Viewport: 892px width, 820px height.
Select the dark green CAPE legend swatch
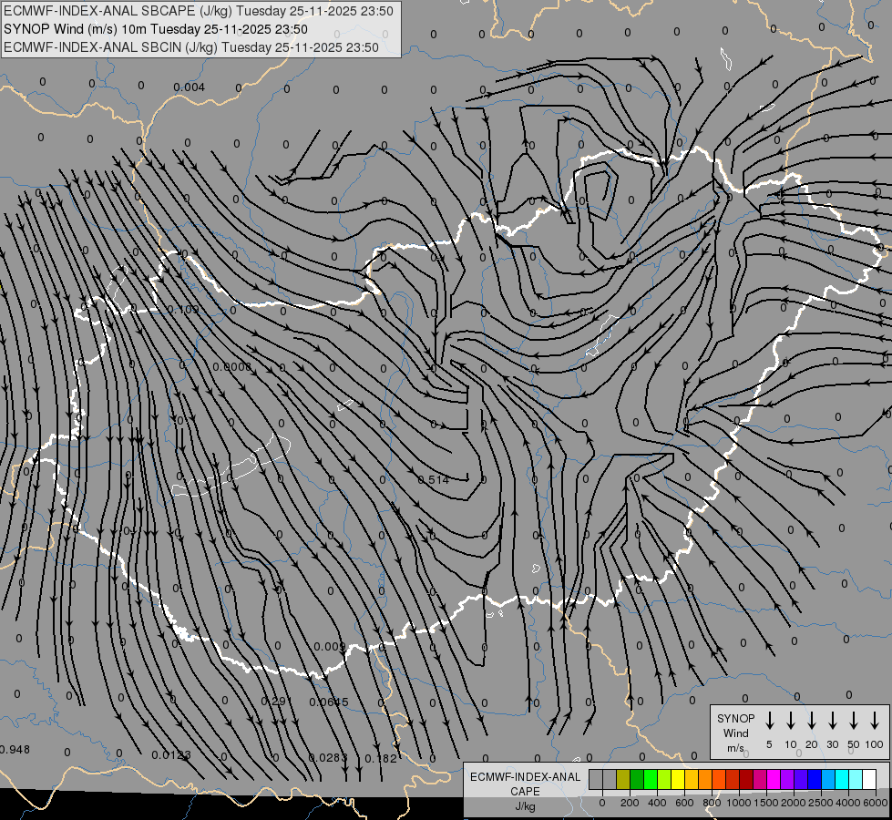tap(637, 779)
